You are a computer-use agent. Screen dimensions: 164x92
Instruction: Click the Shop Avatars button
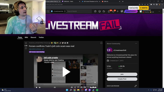[x=131, y=11]
